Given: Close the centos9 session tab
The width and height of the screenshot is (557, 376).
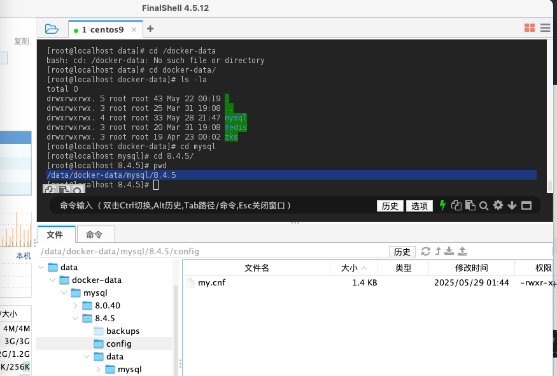Looking at the screenshot, I should [x=134, y=29].
